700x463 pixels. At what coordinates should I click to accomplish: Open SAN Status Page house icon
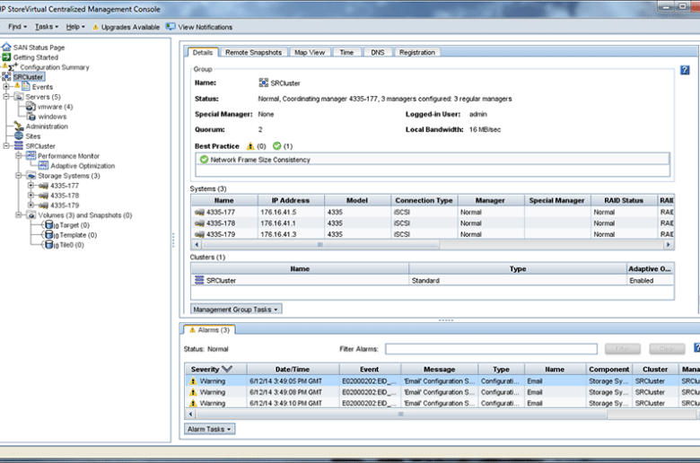point(6,47)
